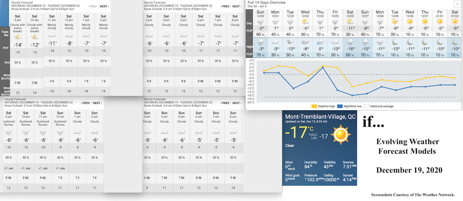
Task: Click NEXT in the Sat 9 pm–Sun 2 am panel
Action: tap(97, 103)
